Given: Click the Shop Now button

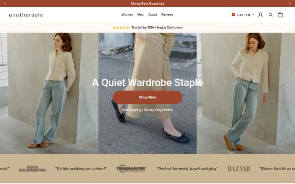Looking at the screenshot, I should click(x=147, y=97).
